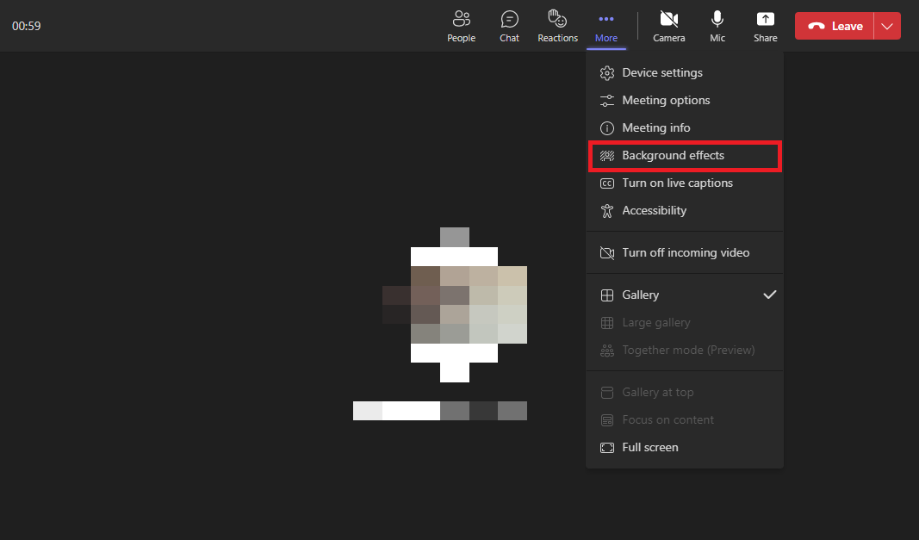Click the Share screen arrow icon
Image resolution: width=919 pixels, height=540 pixels.
tap(765, 19)
